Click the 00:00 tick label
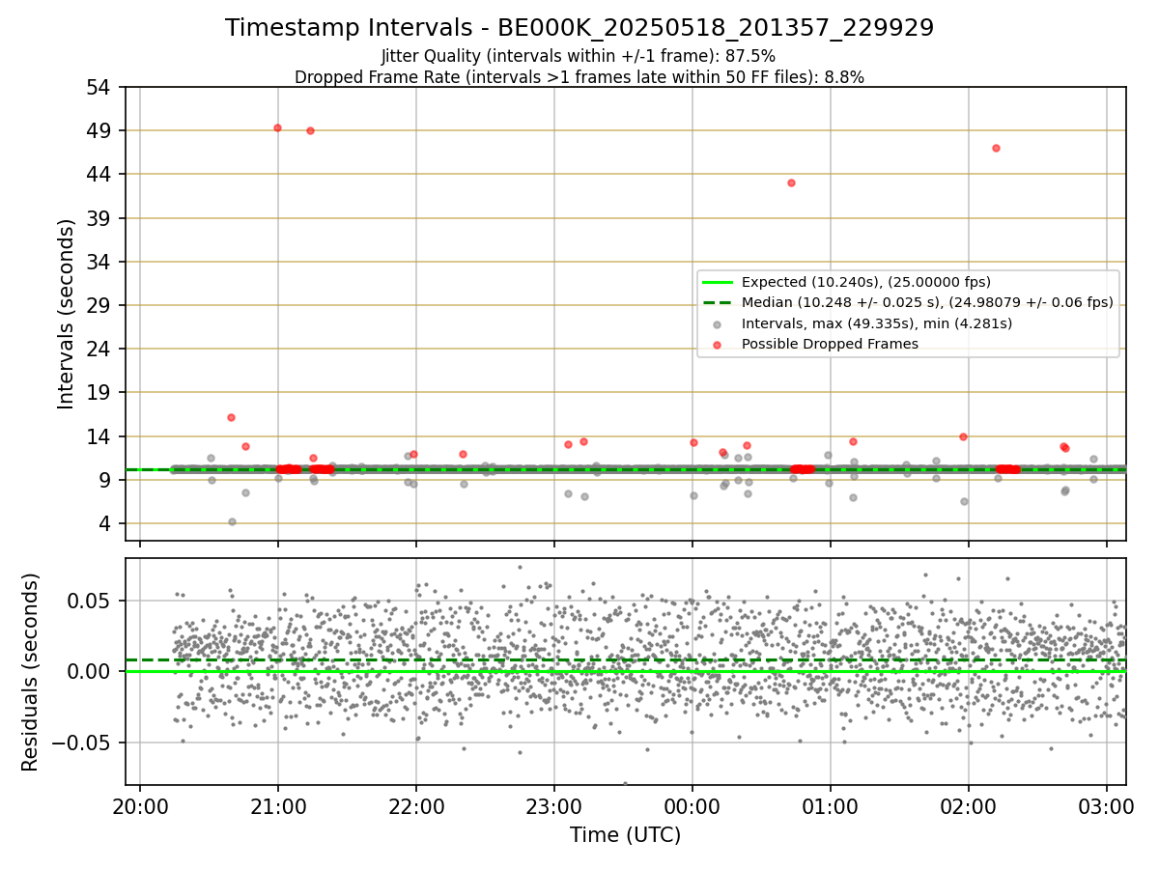 pyautogui.click(x=693, y=805)
